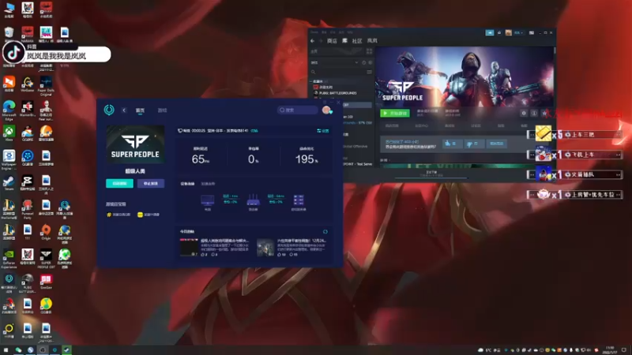Click the green start game button in accelerator

click(x=119, y=184)
